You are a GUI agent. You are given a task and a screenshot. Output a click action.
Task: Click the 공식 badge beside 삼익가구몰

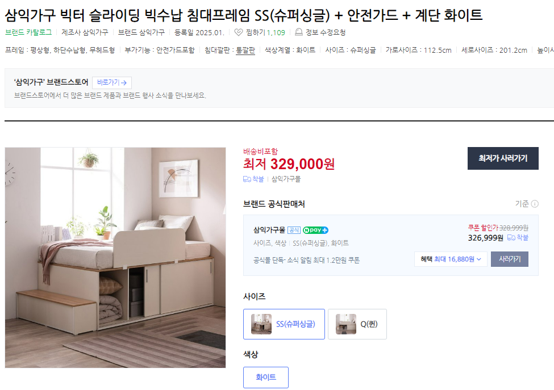(x=294, y=230)
